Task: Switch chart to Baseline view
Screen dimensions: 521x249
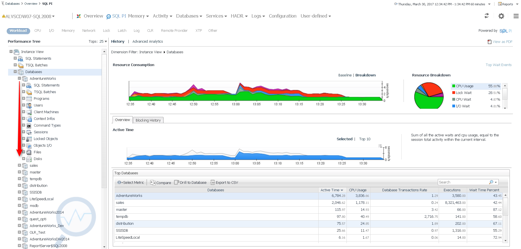Action: coord(345,75)
